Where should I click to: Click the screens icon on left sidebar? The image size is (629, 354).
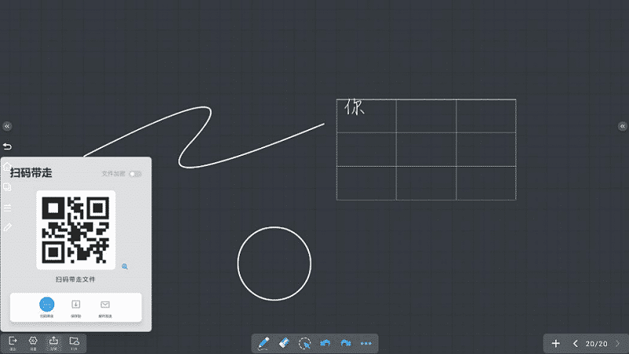(7, 187)
